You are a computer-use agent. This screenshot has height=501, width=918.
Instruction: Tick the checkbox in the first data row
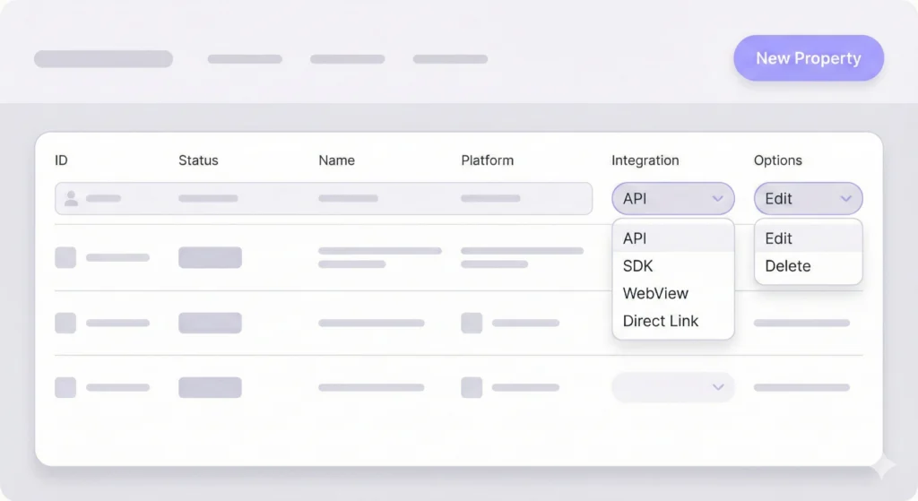65,257
